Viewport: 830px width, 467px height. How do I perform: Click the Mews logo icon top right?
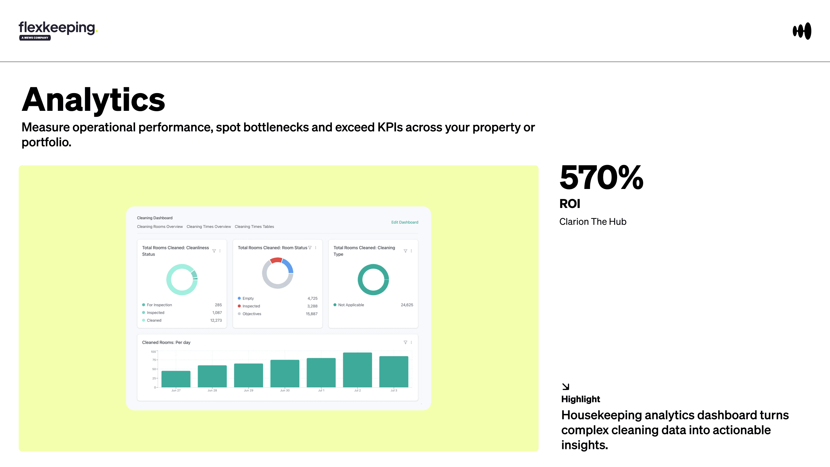802,31
